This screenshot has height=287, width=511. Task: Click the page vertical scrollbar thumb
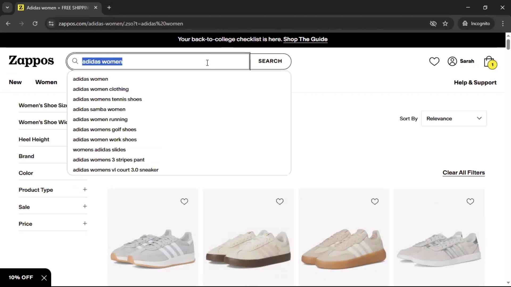tap(508, 44)
